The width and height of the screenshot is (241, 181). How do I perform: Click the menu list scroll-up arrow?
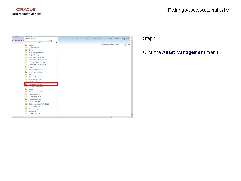click(x=40, y=43)
